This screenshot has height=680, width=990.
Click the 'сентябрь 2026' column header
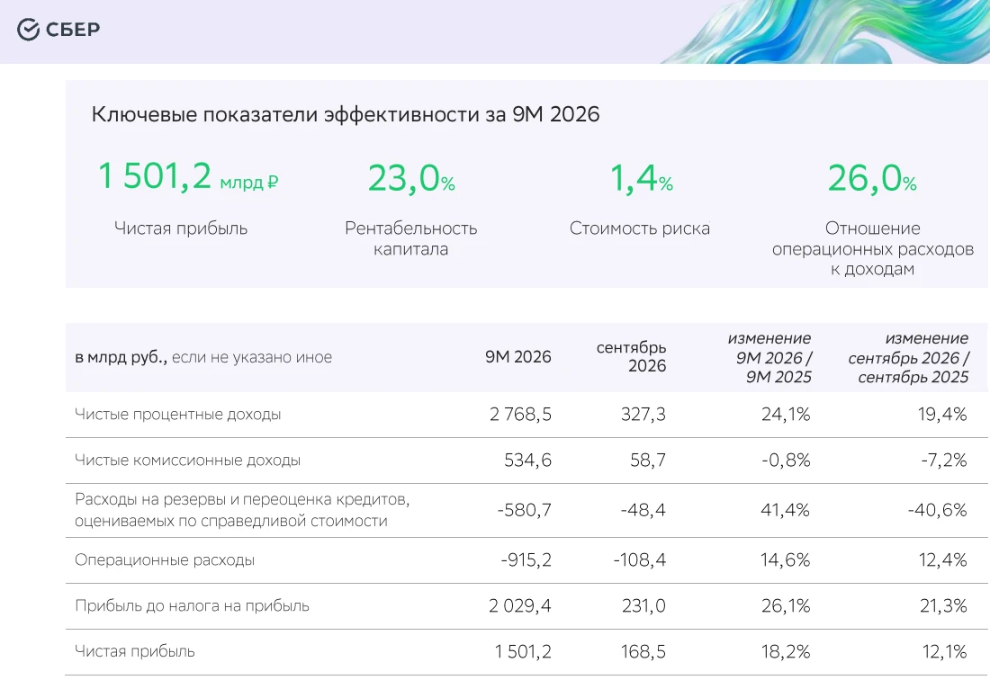pos(631,356)
